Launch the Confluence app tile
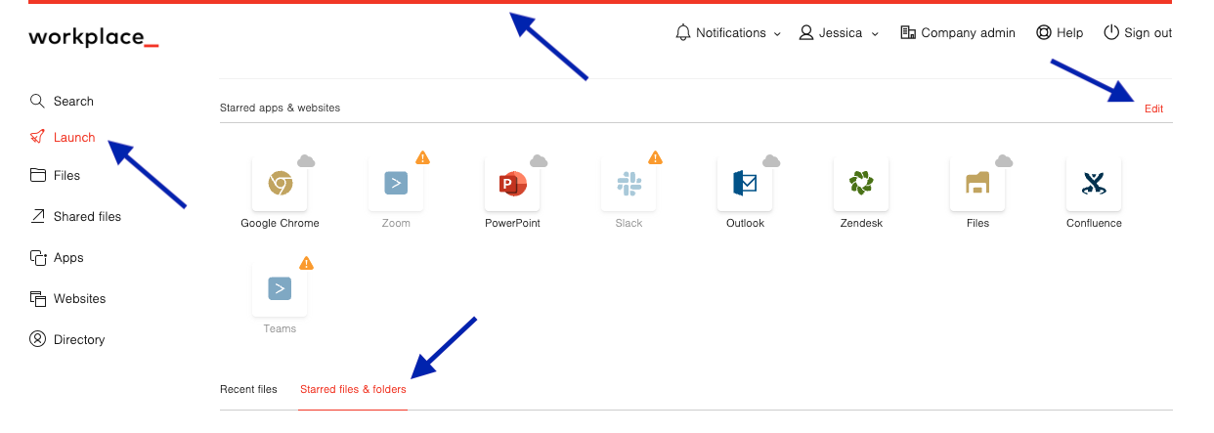The image size is (1214, 433). tap(1094, 183)
